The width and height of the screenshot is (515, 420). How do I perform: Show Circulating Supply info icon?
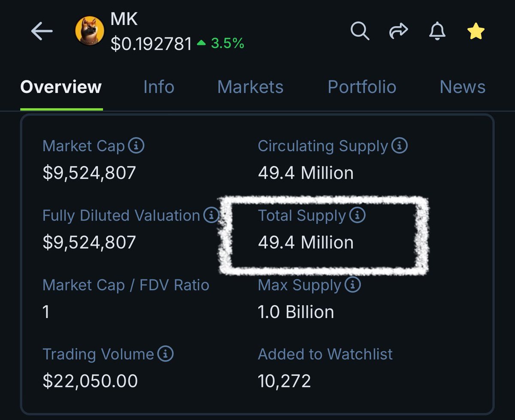point(400,146)
